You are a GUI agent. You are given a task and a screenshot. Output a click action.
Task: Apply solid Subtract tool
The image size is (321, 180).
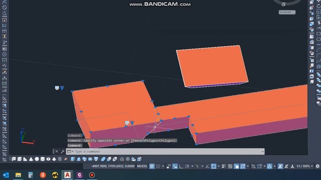[109, 159]
